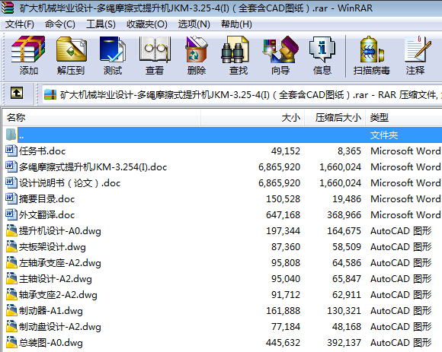
Task: Click the WinRAR title bar icon
Action: point(8,8)
